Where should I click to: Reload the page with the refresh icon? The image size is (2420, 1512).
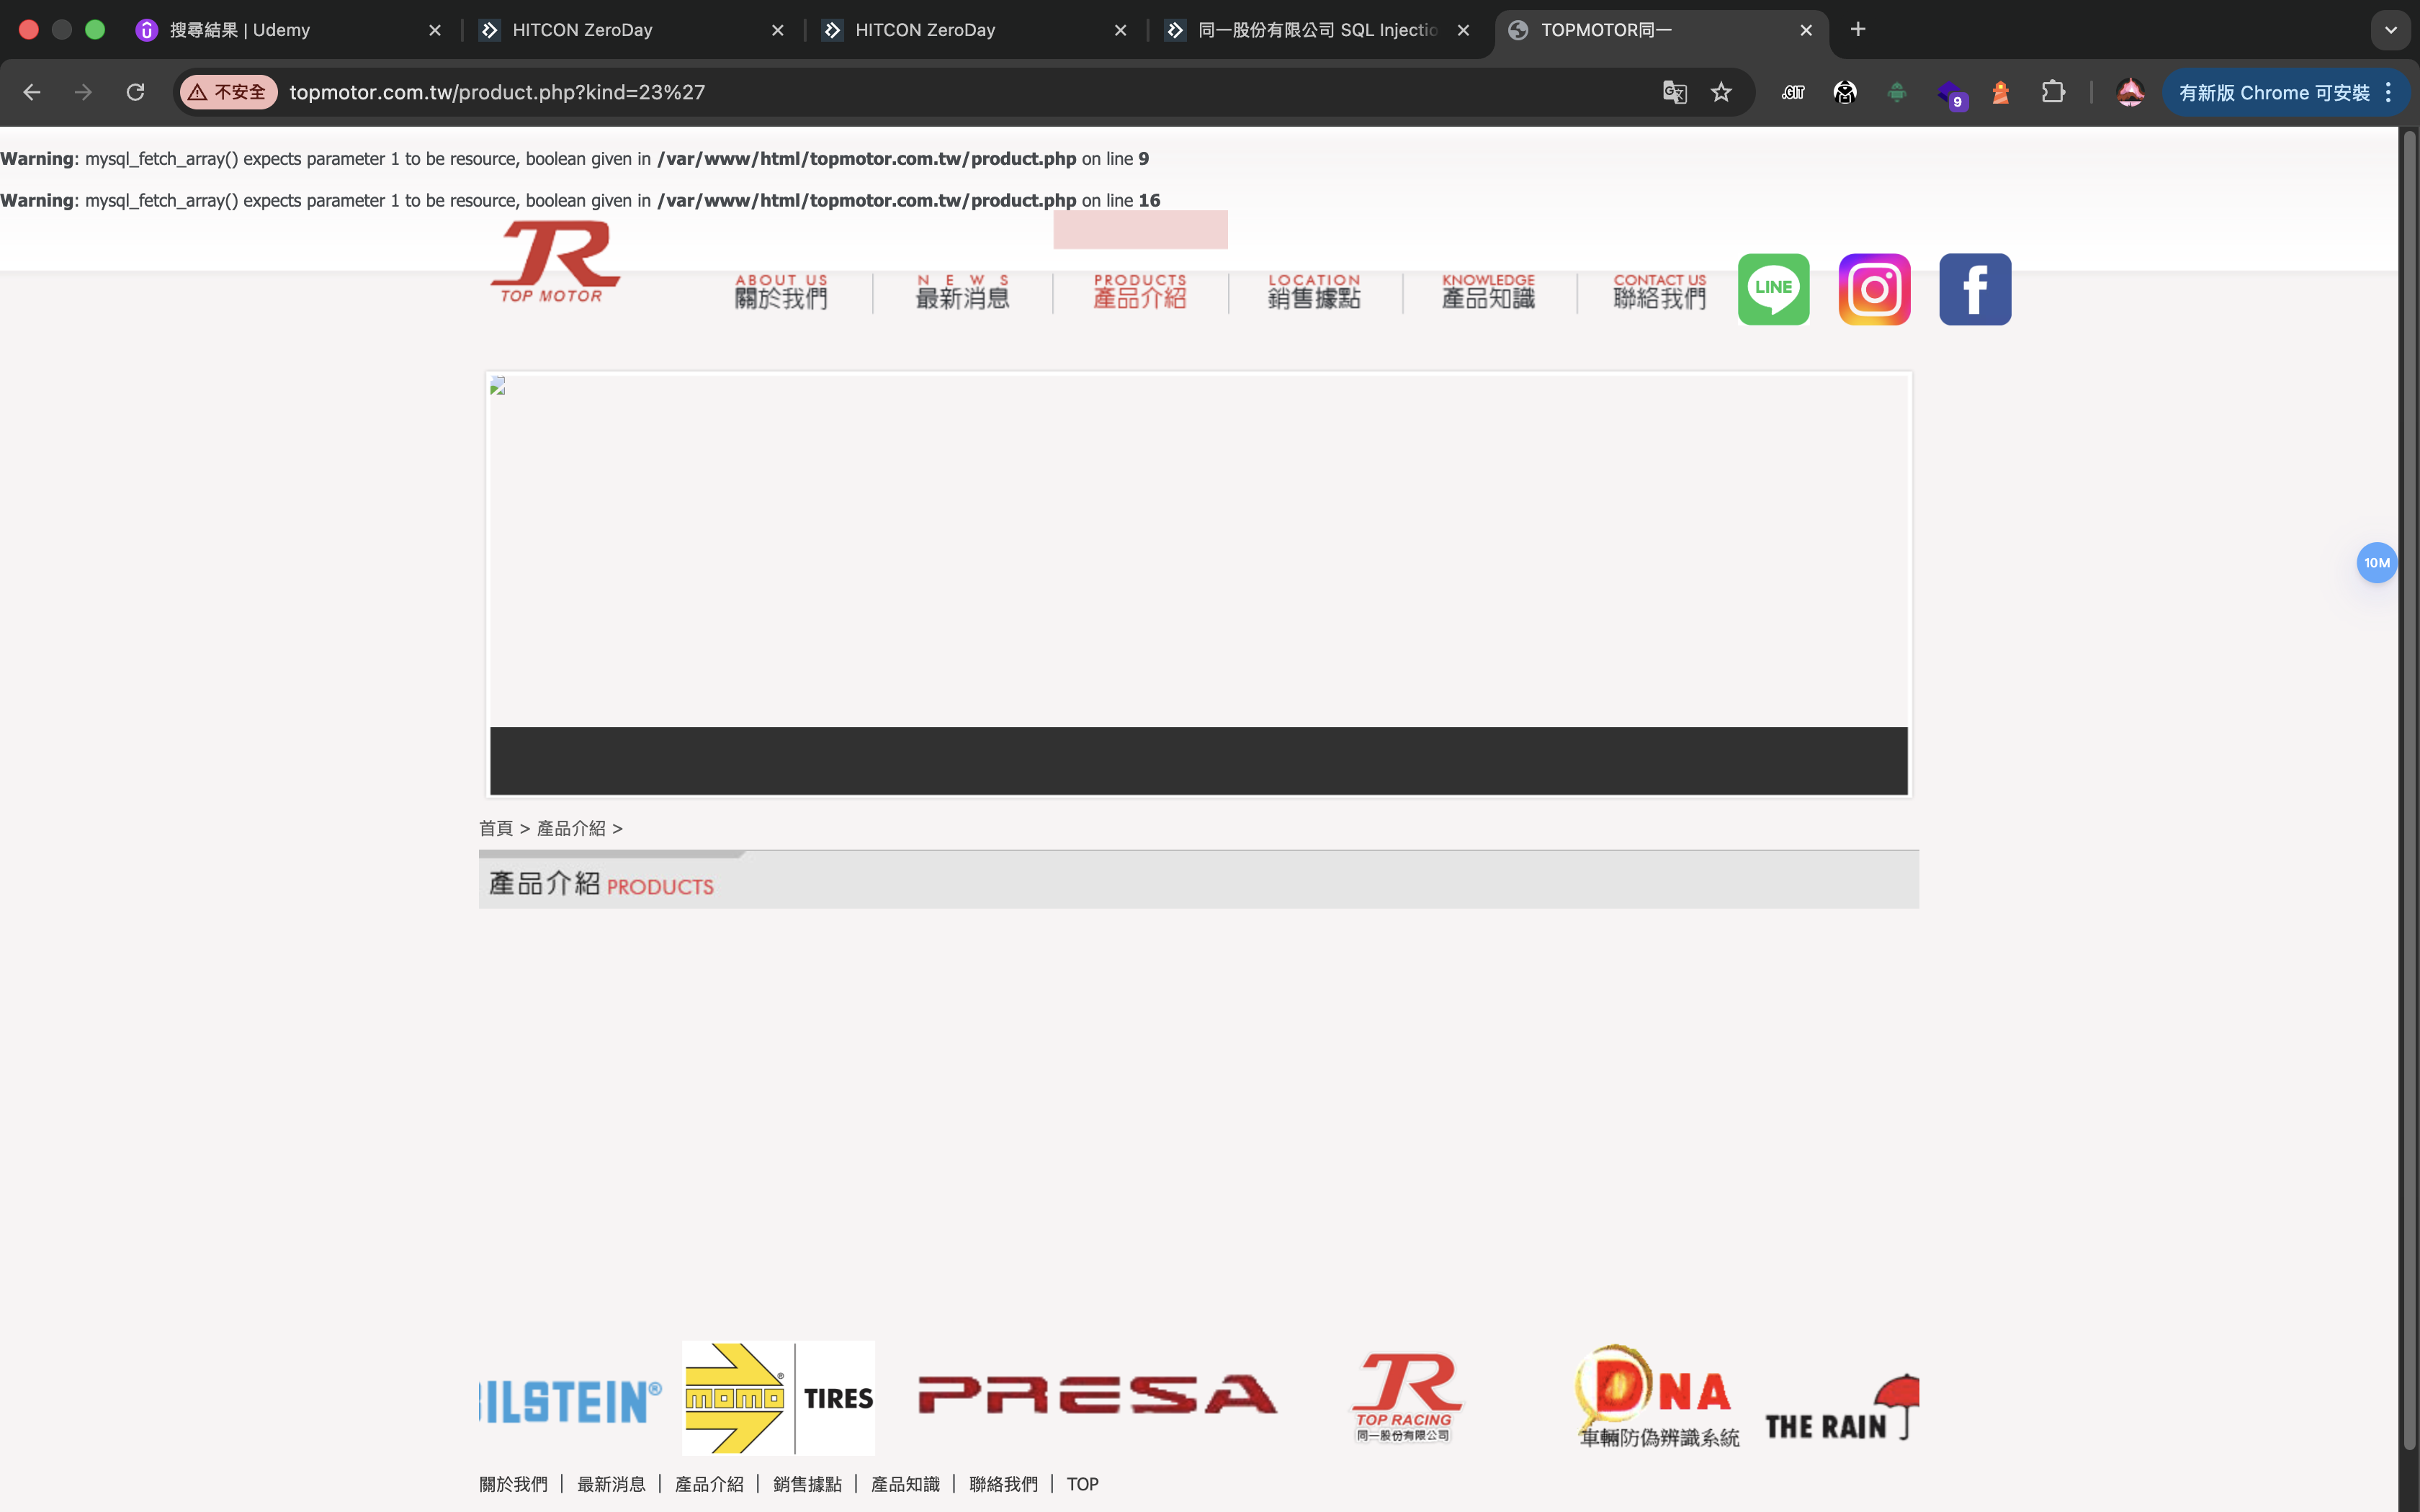[136, 92]
